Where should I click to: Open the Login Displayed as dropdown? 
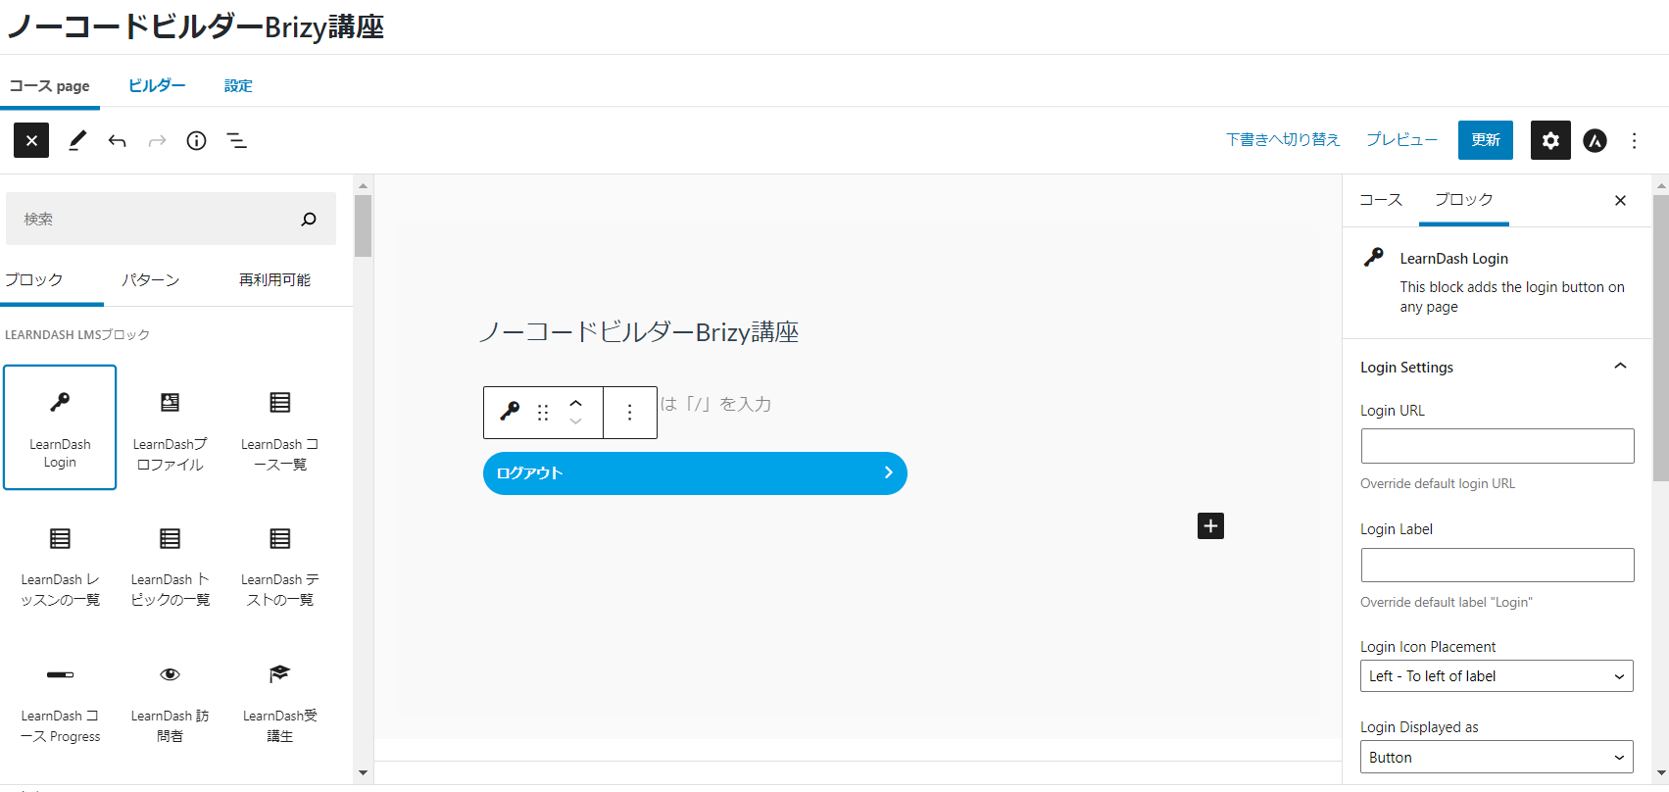[1496, 758]
